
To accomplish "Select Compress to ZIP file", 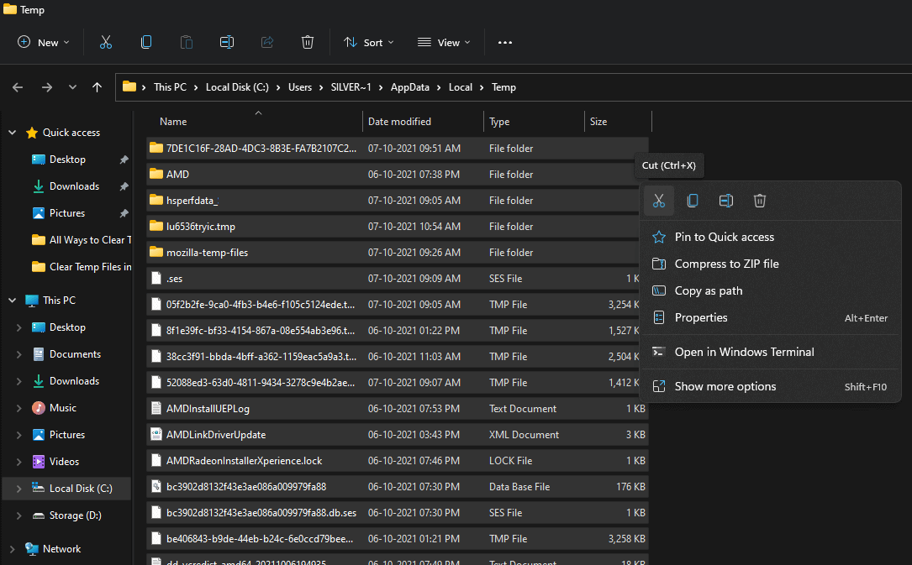I will click(x=726, y=264).
